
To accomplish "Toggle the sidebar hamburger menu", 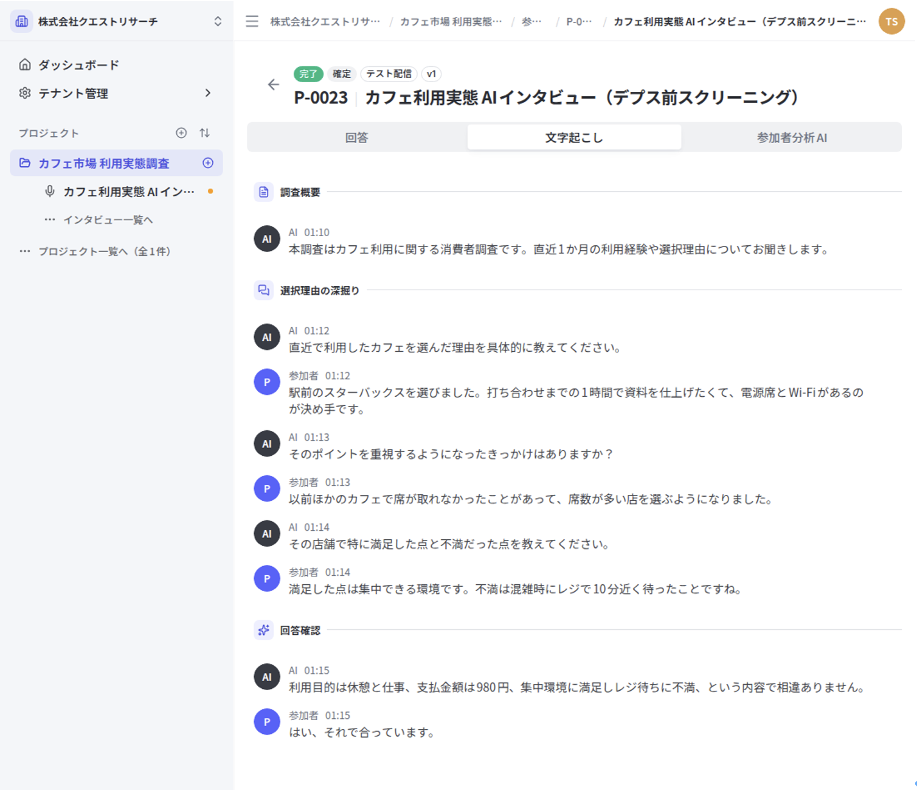I will [x=252, y=21].
